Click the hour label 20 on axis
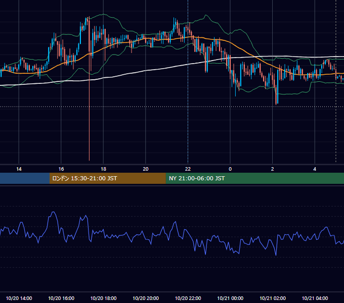This screenshot has width=344, height=303. (146, 169)
